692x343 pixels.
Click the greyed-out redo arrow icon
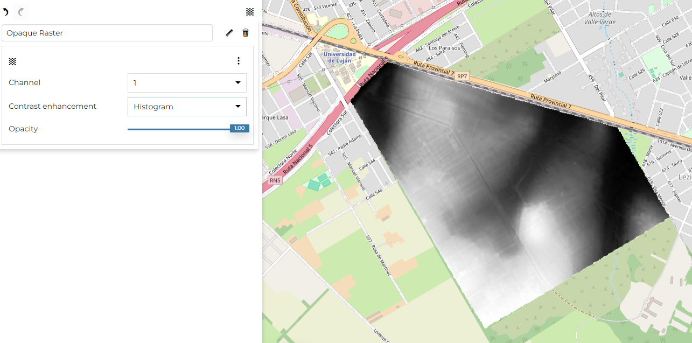[x=21, y=12]
